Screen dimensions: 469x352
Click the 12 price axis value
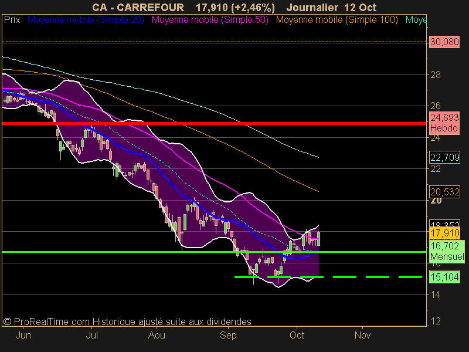pos(436,321)
